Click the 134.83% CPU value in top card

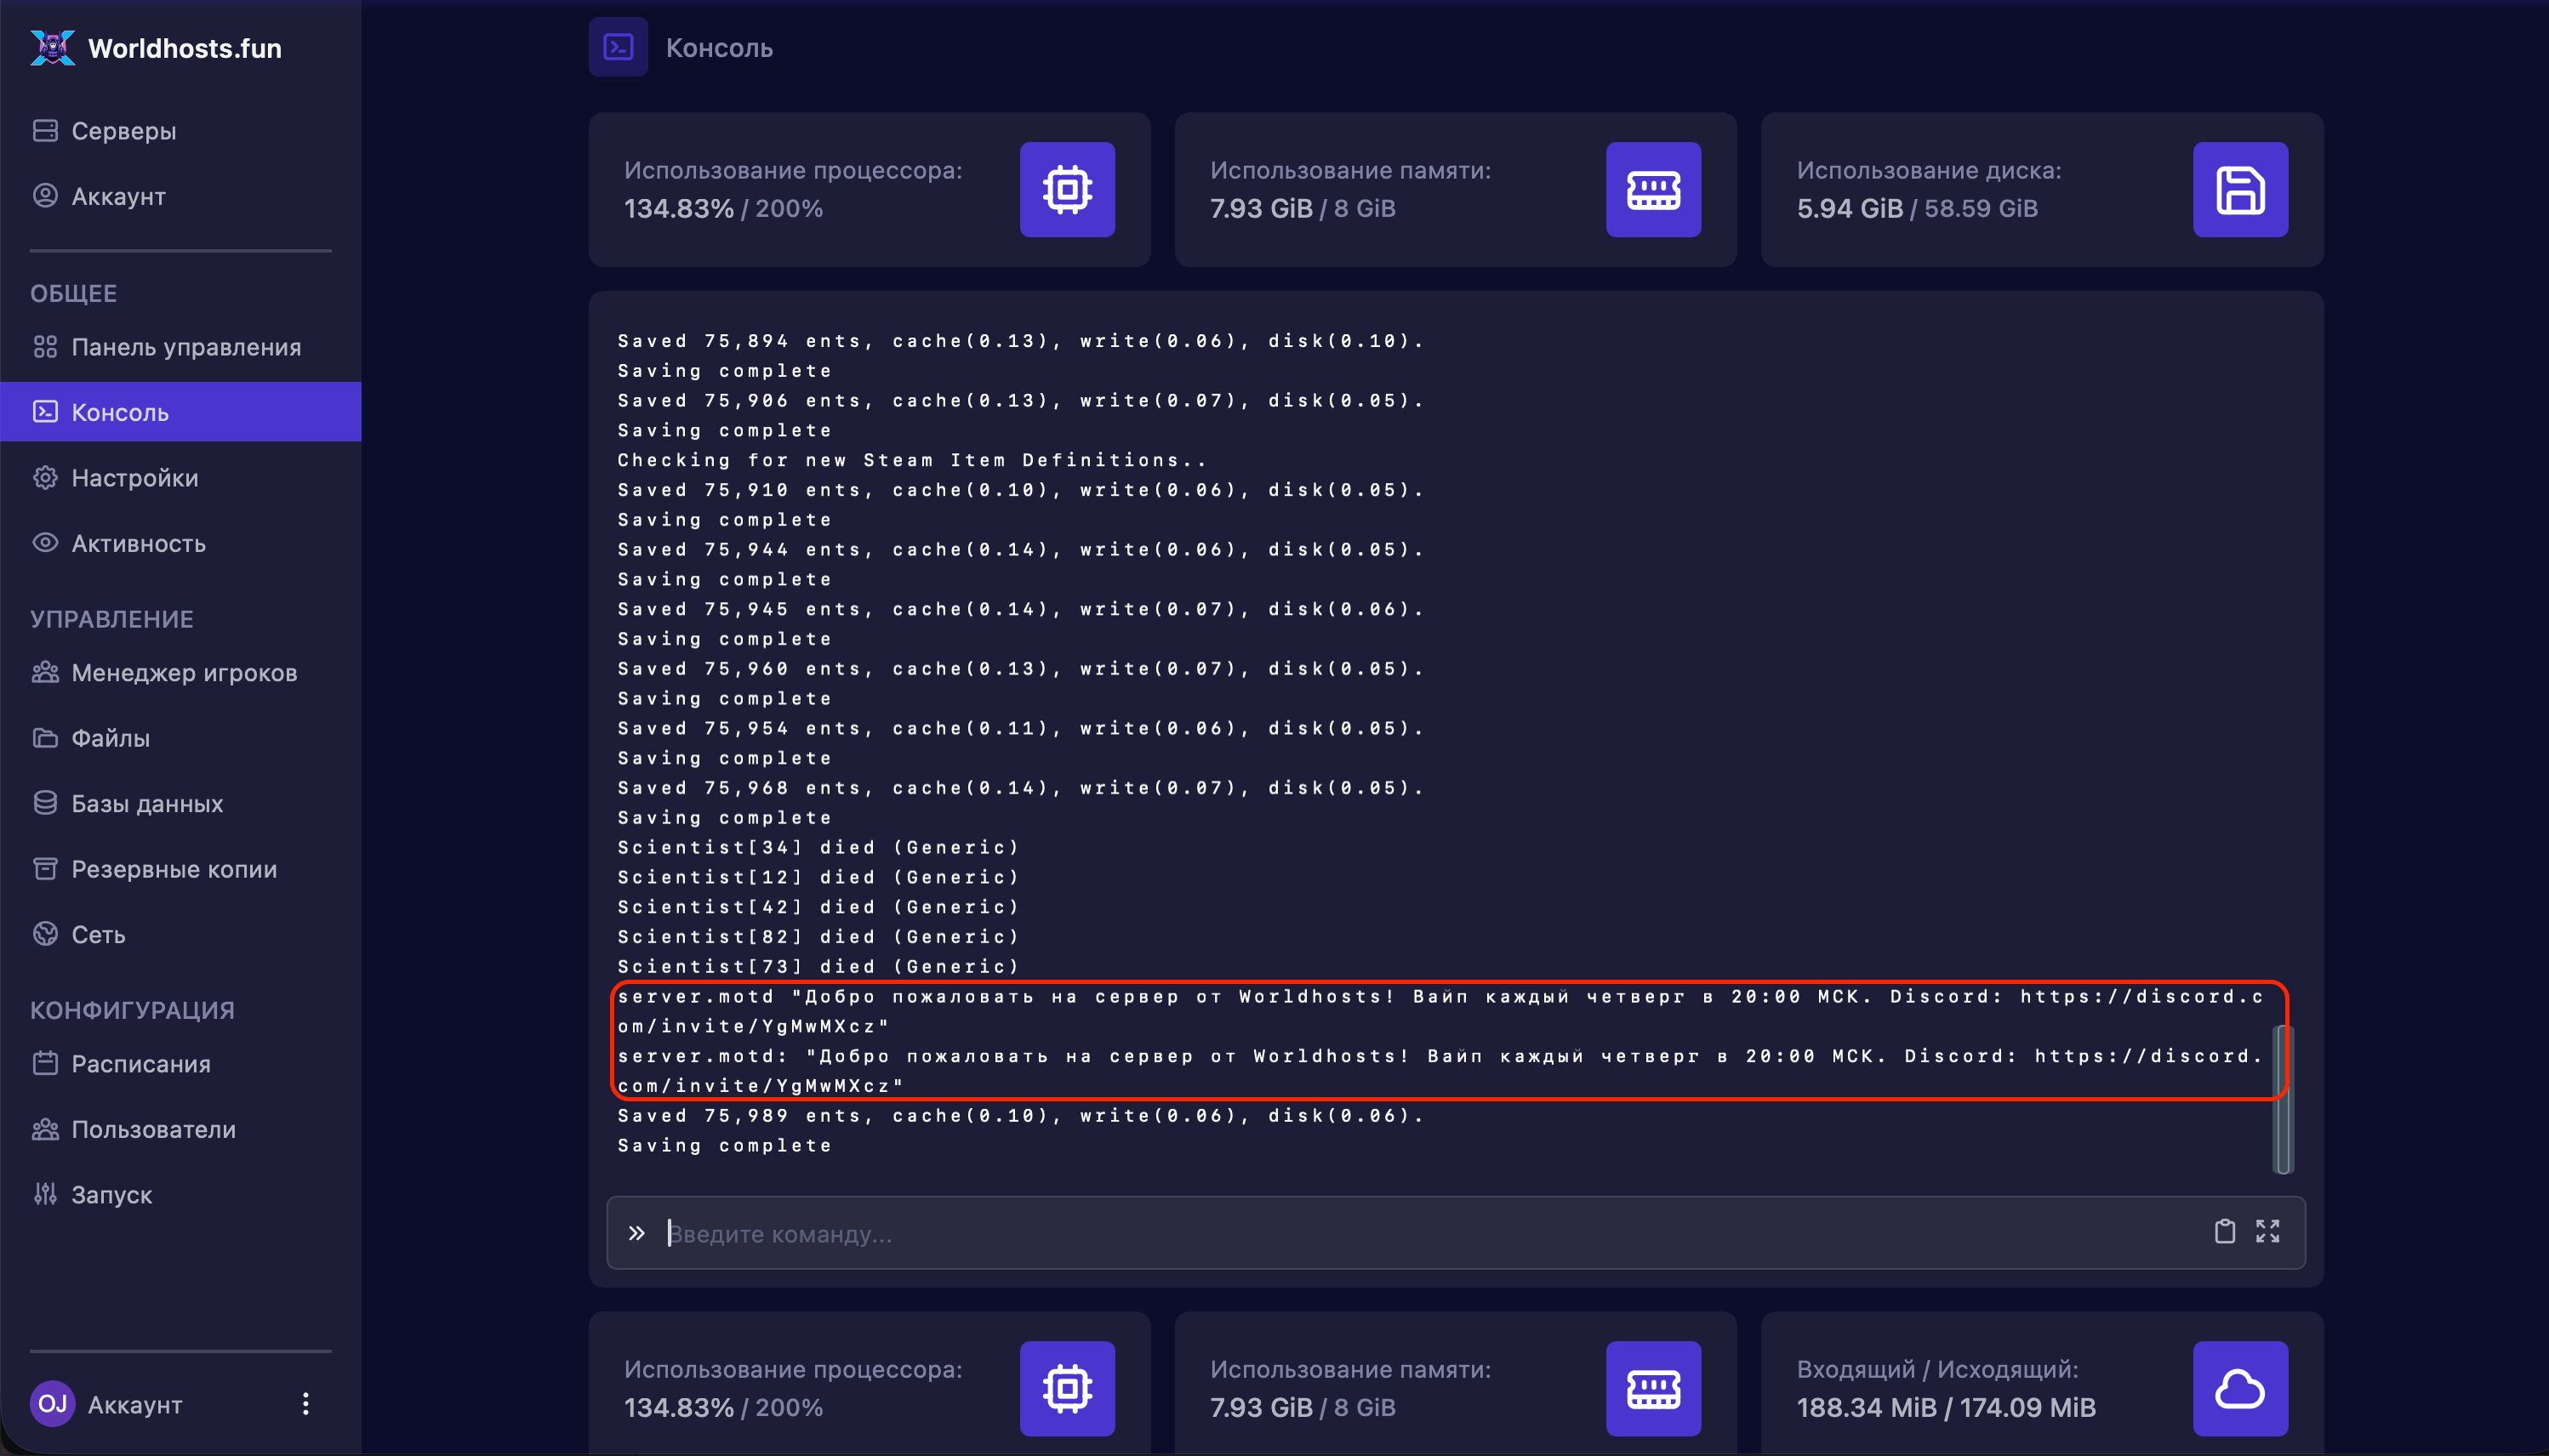pyautogui.click(x=678, y=209)
